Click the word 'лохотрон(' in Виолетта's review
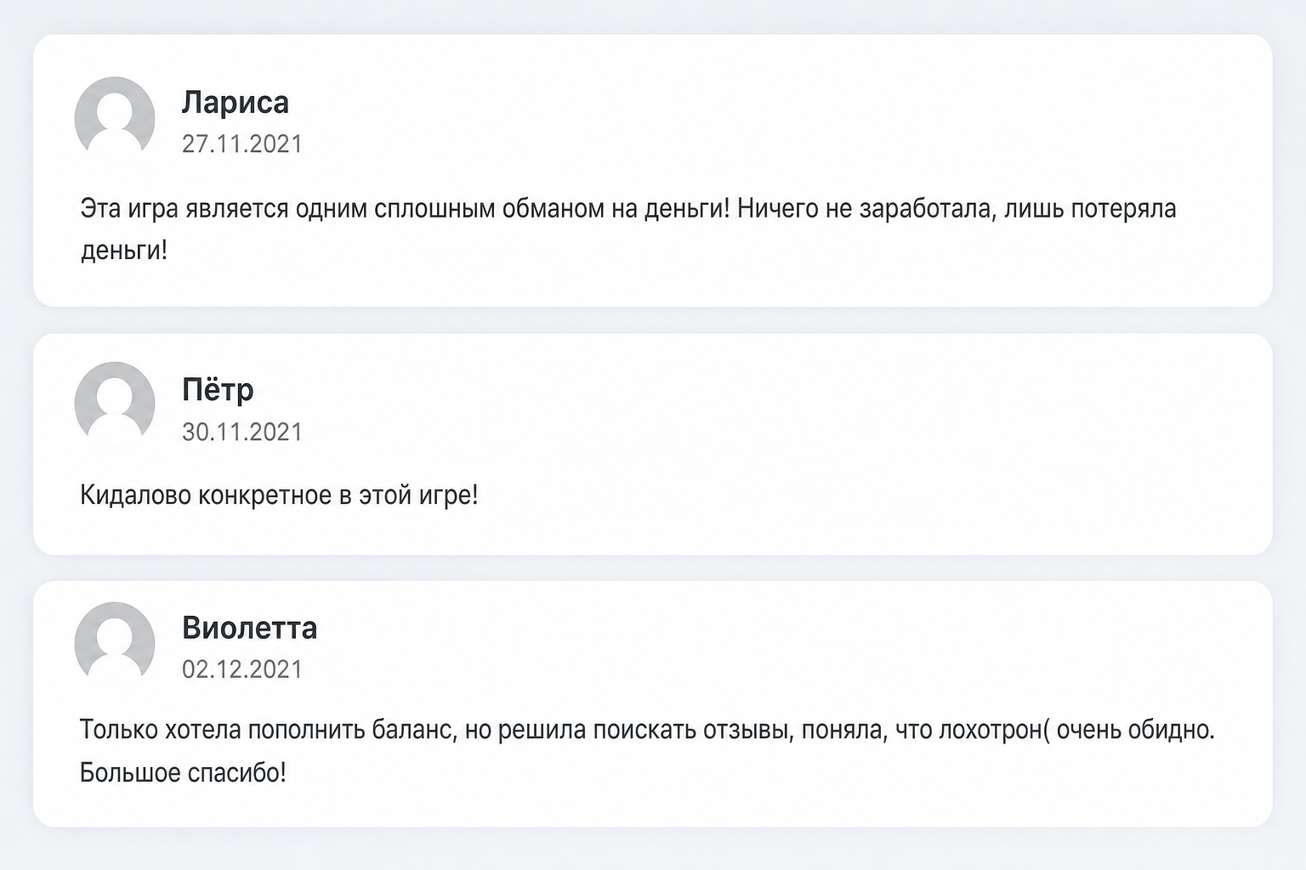This screenshot has height=870, width=1306. [x=995, y=730]
